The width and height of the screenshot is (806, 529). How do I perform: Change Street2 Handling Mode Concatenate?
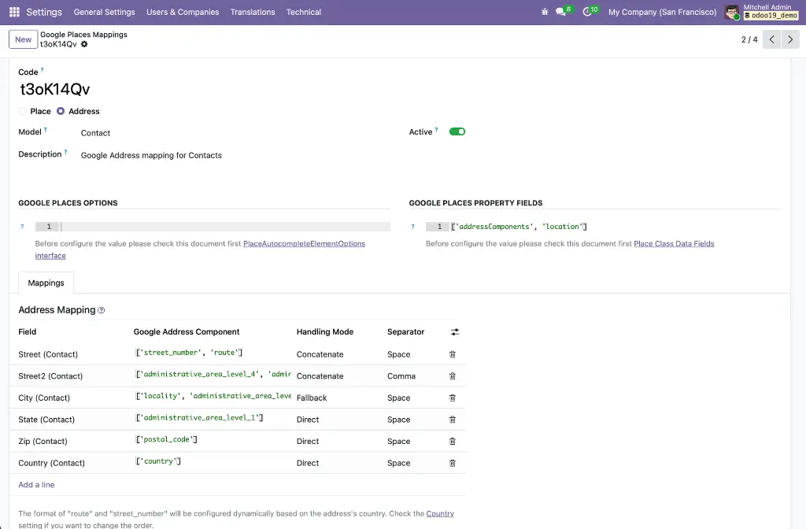click(320, 375)
